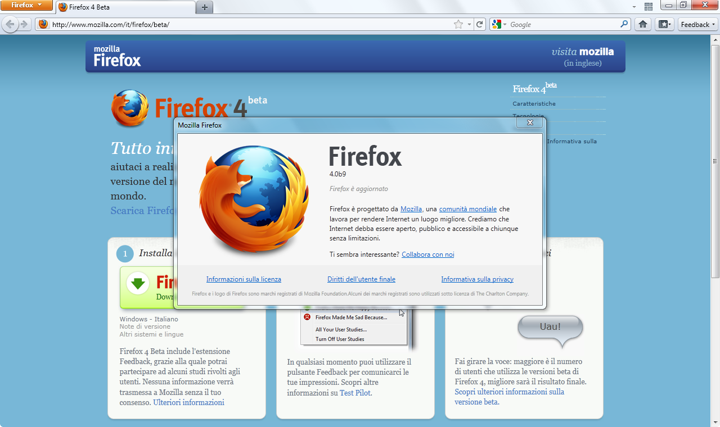Click the green download arrow icon

pyautogui.click(x=138, y=283)
